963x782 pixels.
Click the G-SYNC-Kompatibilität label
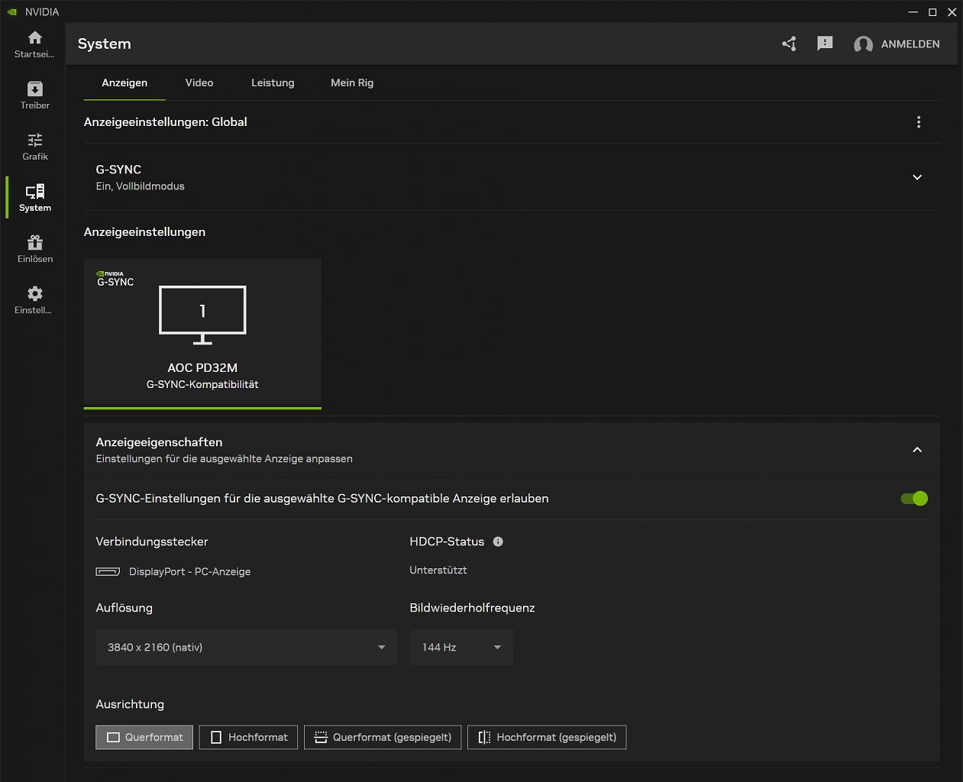click(202, 384)
